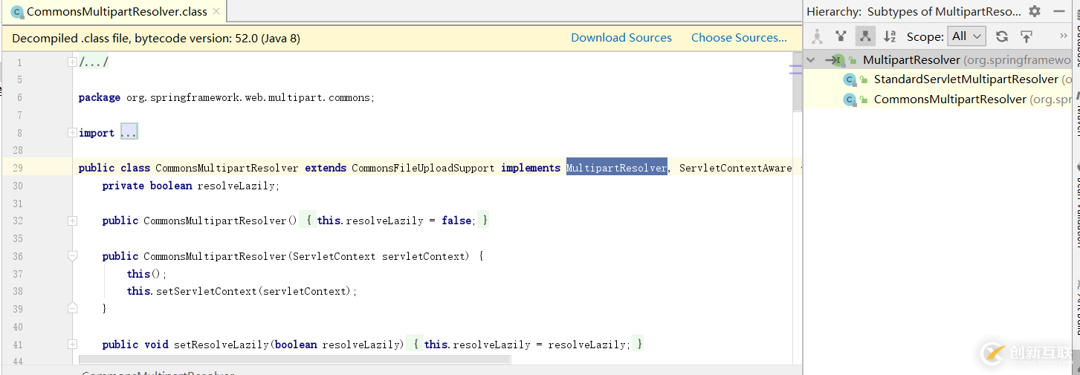Select StandardServletMultipartResolver in hierarchy

click(x=965, y=79)
